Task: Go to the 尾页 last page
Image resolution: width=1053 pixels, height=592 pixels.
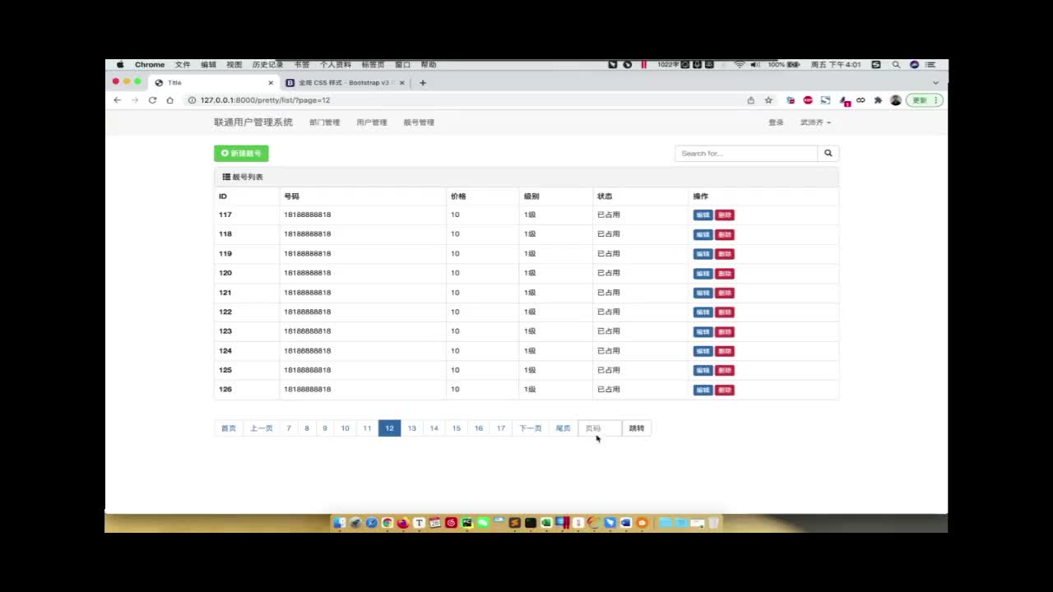Action: click(564, 428)
